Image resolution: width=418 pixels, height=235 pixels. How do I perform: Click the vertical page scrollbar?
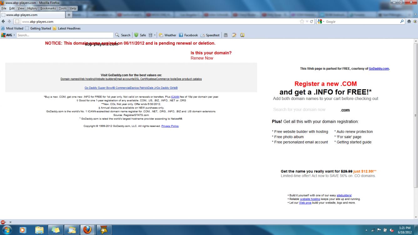(x=415, y=115)
